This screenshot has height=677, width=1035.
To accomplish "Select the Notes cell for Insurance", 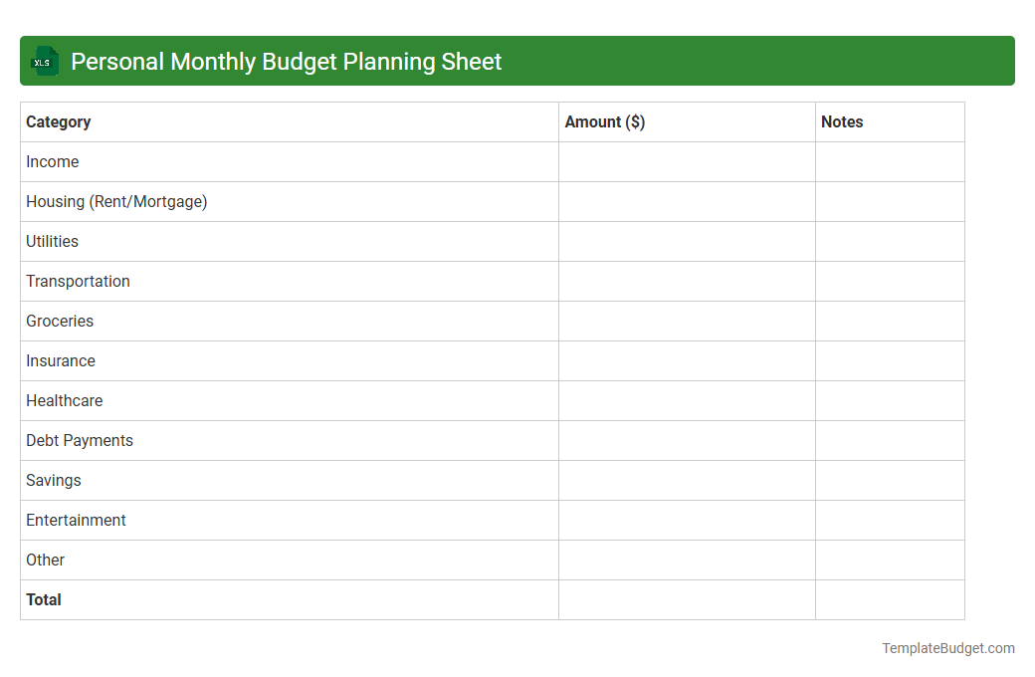I will [890, 360].
